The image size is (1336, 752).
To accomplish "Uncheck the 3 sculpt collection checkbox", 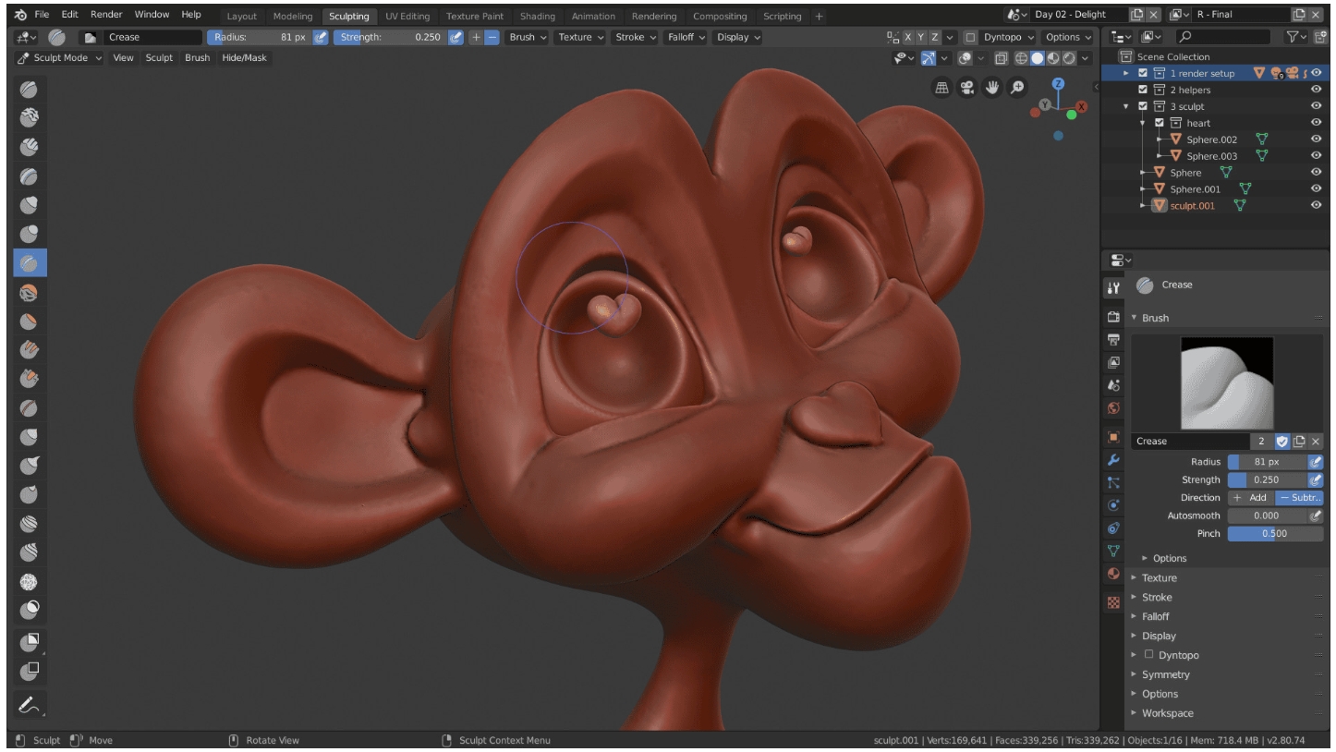I will click(1143, 106).
